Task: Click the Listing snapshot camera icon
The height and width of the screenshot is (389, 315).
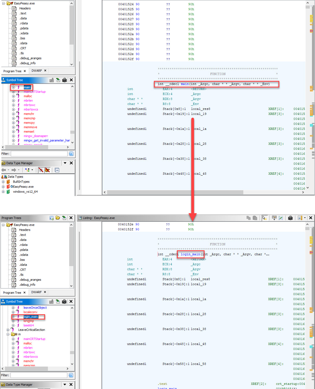Action: tap(290, 218)
